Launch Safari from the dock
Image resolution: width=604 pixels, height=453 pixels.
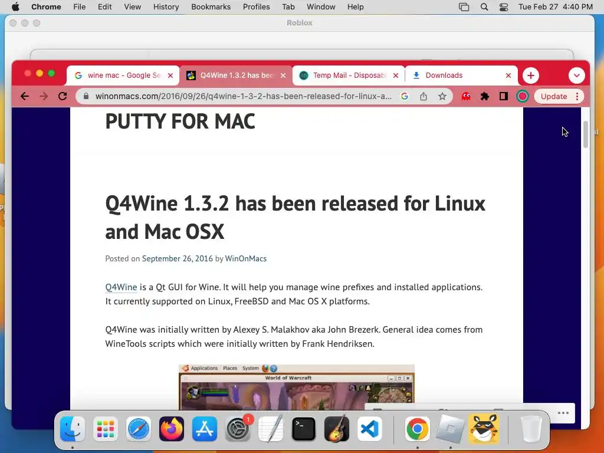click(x=138, y=428)
